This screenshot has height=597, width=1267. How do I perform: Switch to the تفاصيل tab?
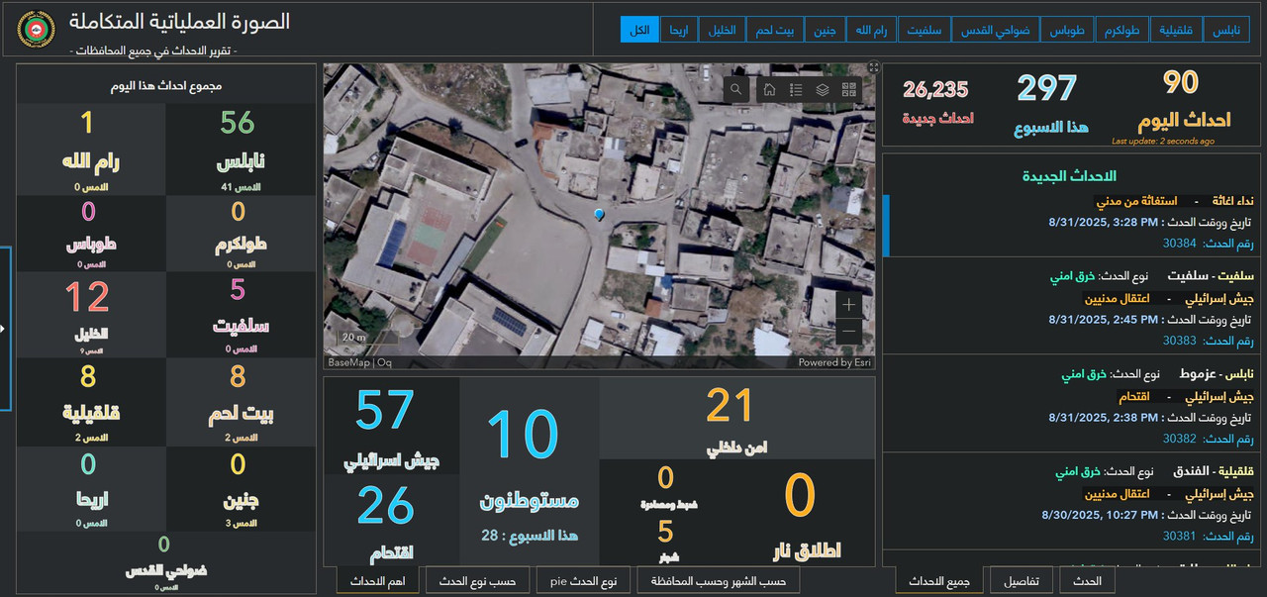[x=1022, y=581]
